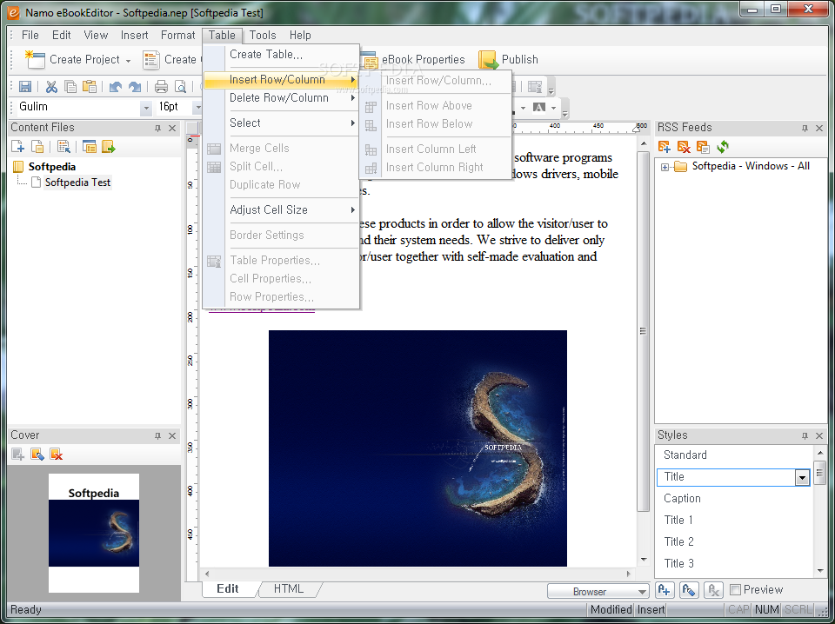Select the Caption style
Viewport: 835px width, 624px height.
734,499
